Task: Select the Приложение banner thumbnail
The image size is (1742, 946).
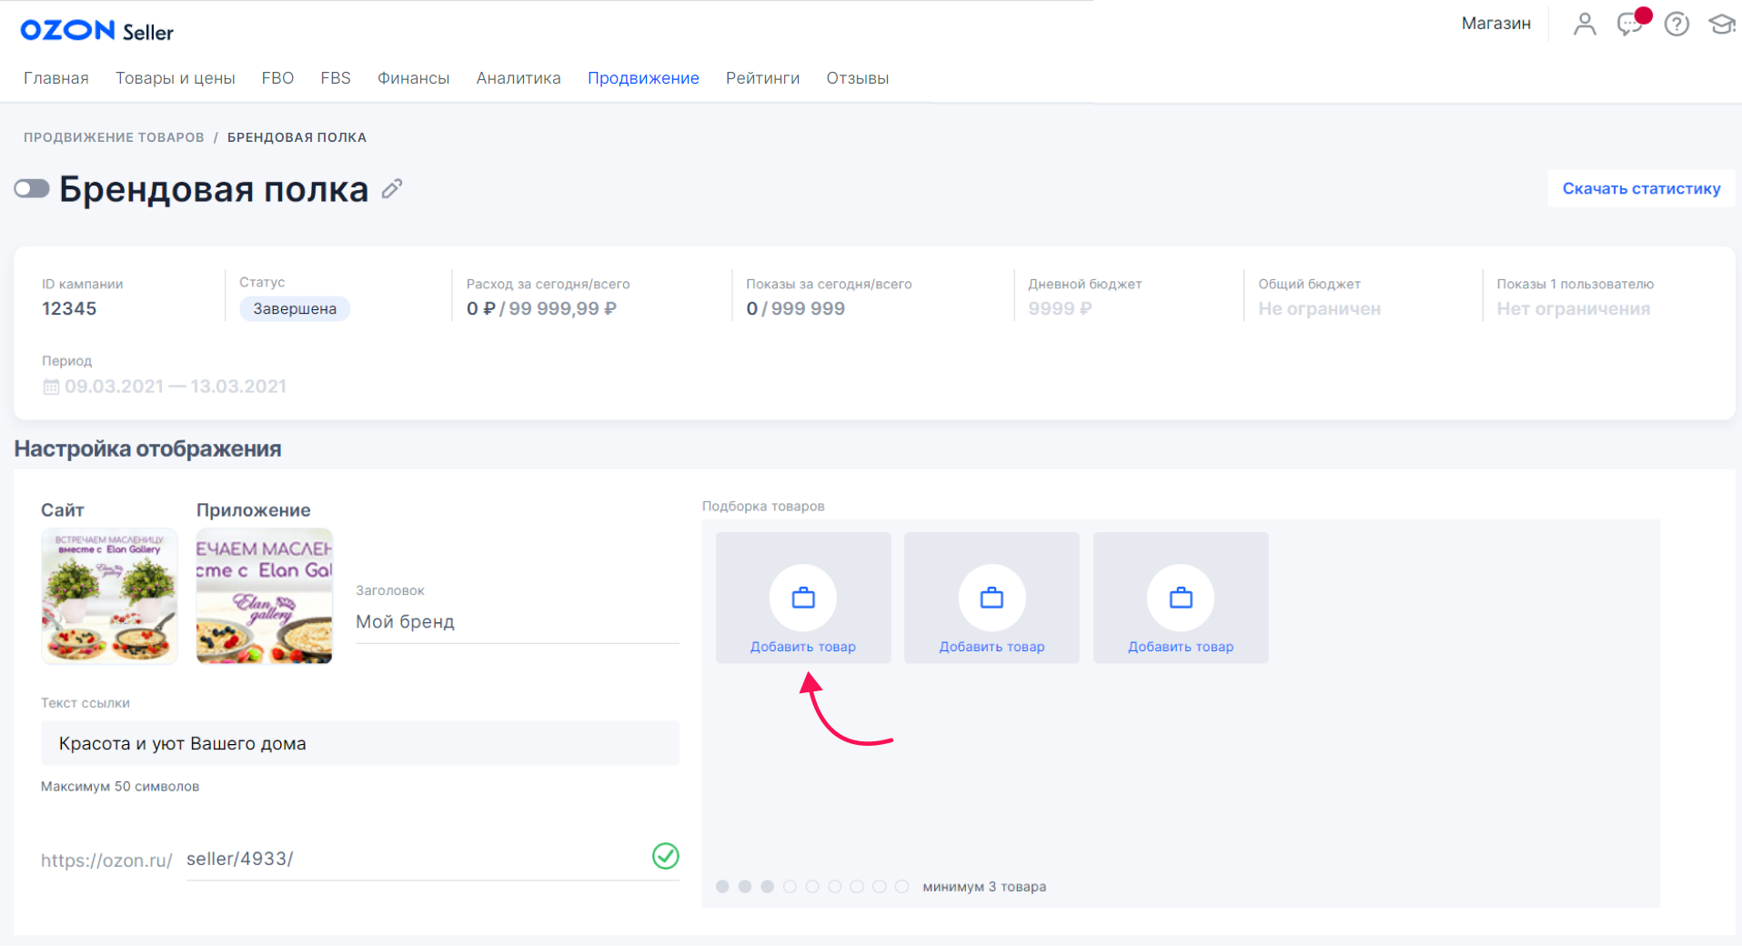Action: click(265, 596)
